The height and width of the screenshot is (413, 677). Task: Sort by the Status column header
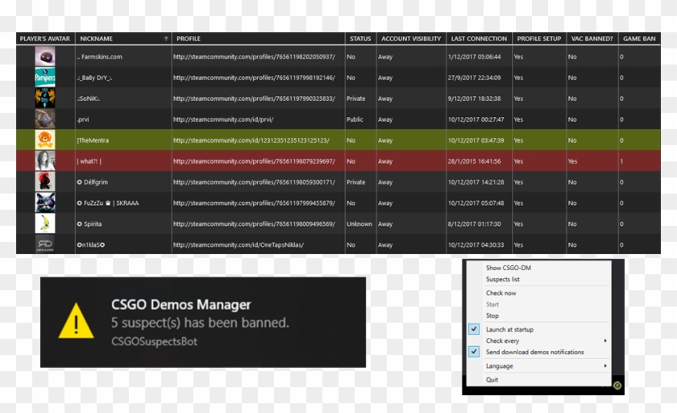point(360,39)
